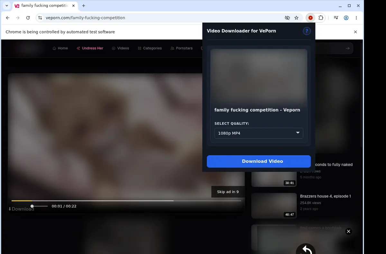
Task: Bookmark this page with star icon
Action: pyautogui.click(x=297, y=18)
